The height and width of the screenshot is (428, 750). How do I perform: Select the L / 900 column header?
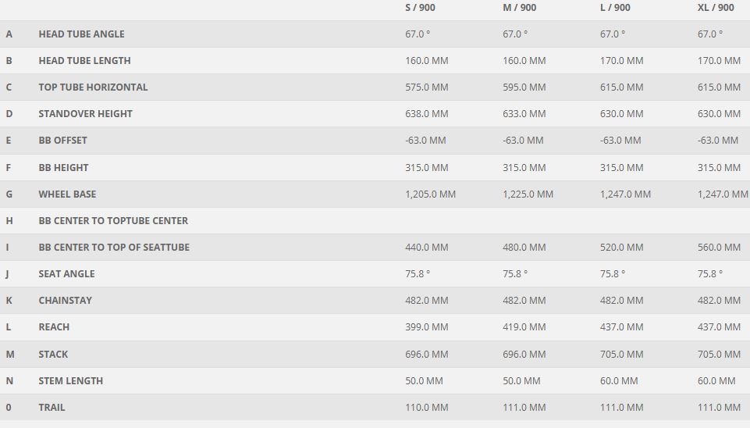click(x=615, y=8)
